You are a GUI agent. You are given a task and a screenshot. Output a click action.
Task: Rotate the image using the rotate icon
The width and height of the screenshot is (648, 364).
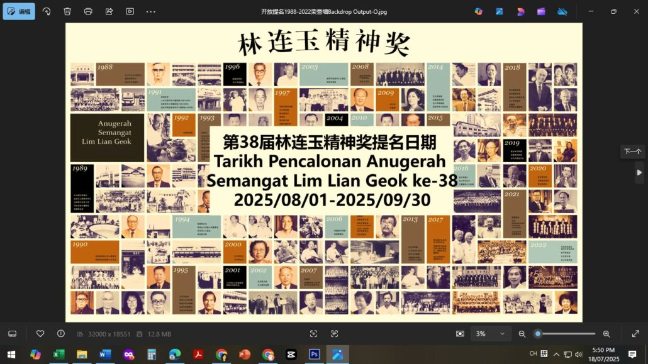pyautogui.click(x=47, y=11)
